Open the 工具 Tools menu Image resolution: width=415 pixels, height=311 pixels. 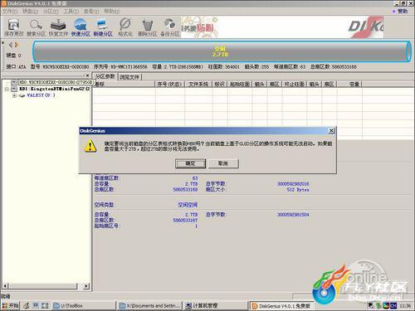[x=71, y=11]
